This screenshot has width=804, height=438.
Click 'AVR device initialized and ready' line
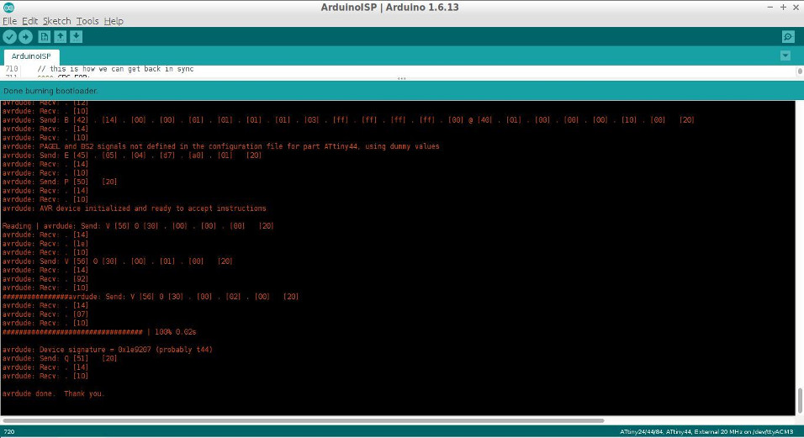point(134,208)
